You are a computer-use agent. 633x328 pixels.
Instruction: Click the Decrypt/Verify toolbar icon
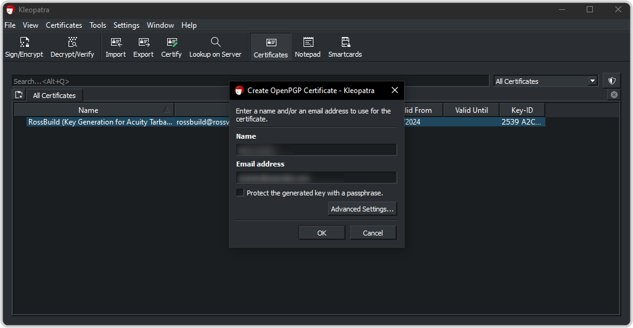point(72,47)
